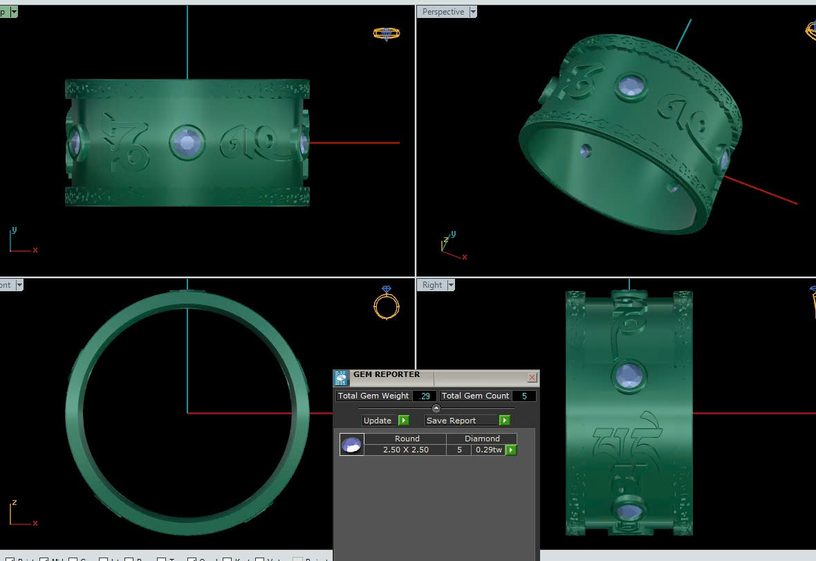The height and width of the screenshot is (561, 816).
Task: Click the ring orientation icon in Top viewport
Action: (x=386, y=33)
